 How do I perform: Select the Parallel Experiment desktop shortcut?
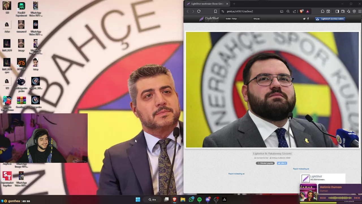[x=21, y=9]
